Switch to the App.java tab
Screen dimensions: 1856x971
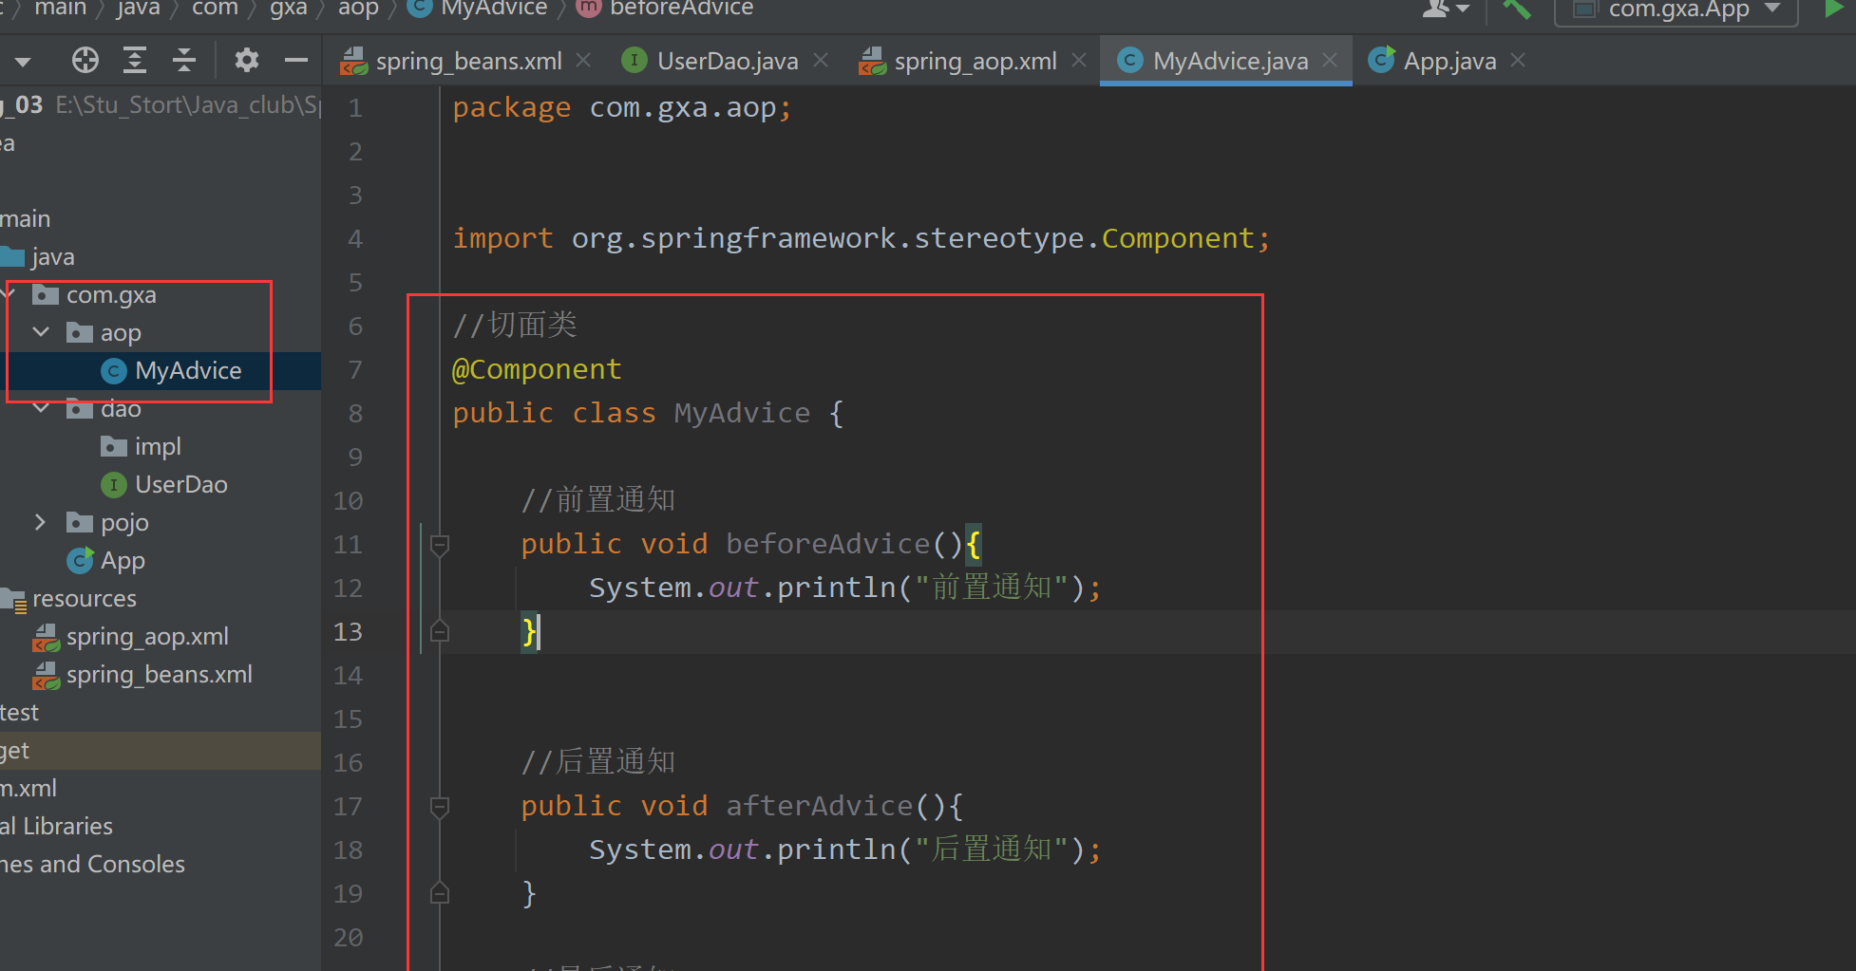(x=1448, y=60)
